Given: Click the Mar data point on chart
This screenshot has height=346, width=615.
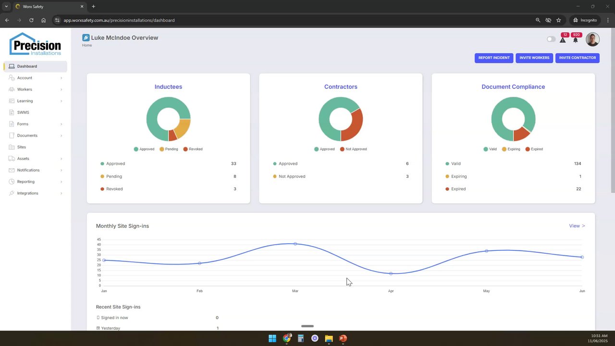Looking at the screenshot, I should [295, 244].
